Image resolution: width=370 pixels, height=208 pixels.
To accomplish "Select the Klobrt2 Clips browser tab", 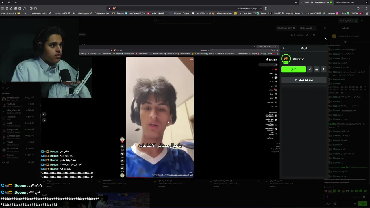I will (316, 2).
